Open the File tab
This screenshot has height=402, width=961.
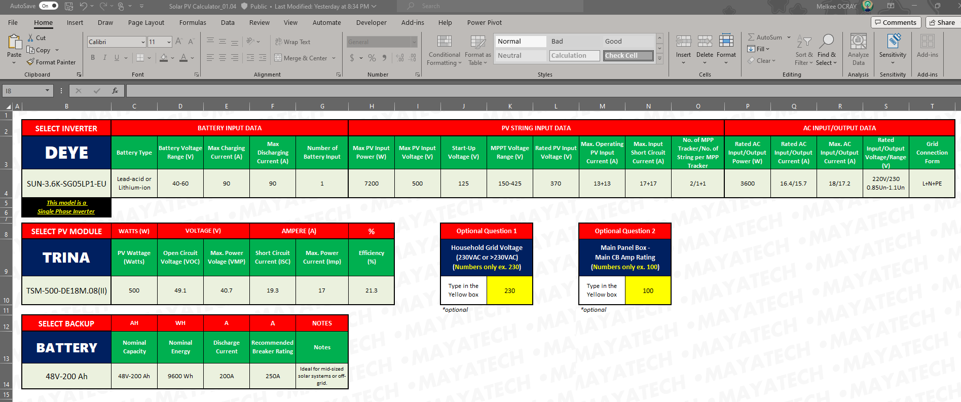[13, 23]
